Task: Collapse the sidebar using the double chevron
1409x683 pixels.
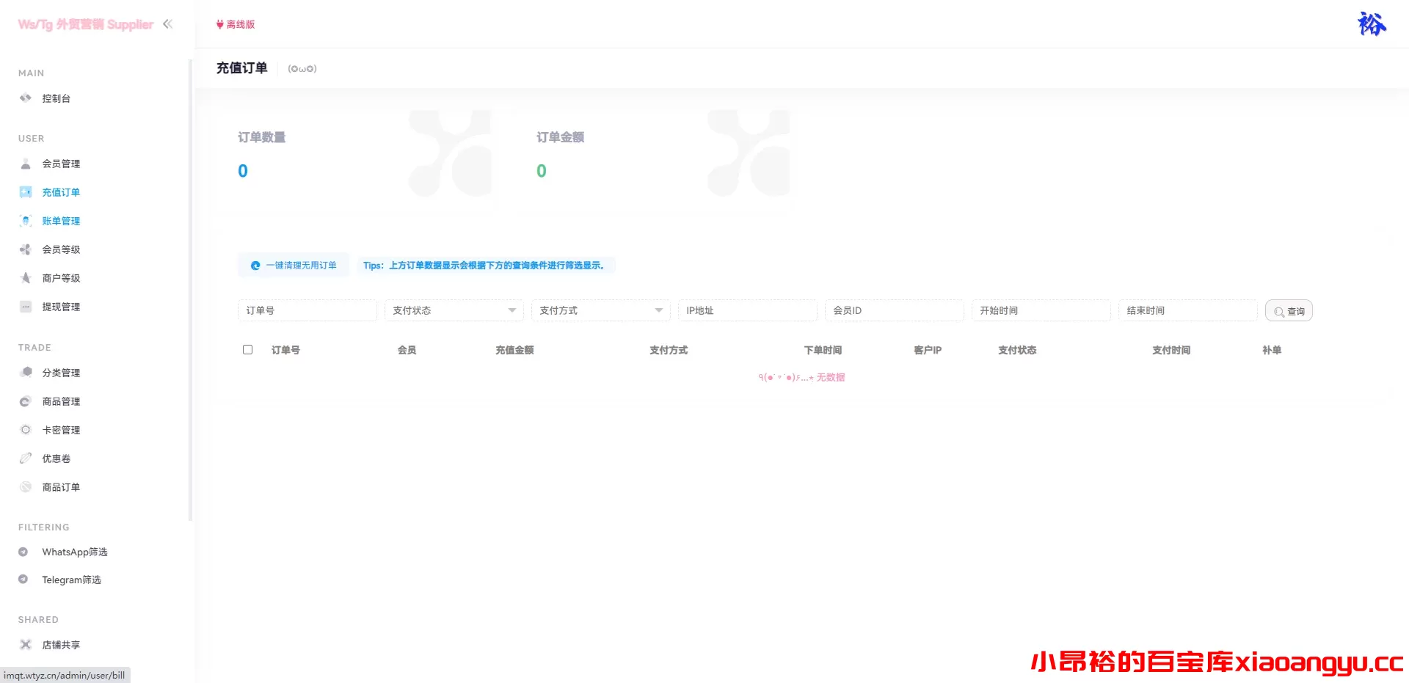Action: [167, 24]
